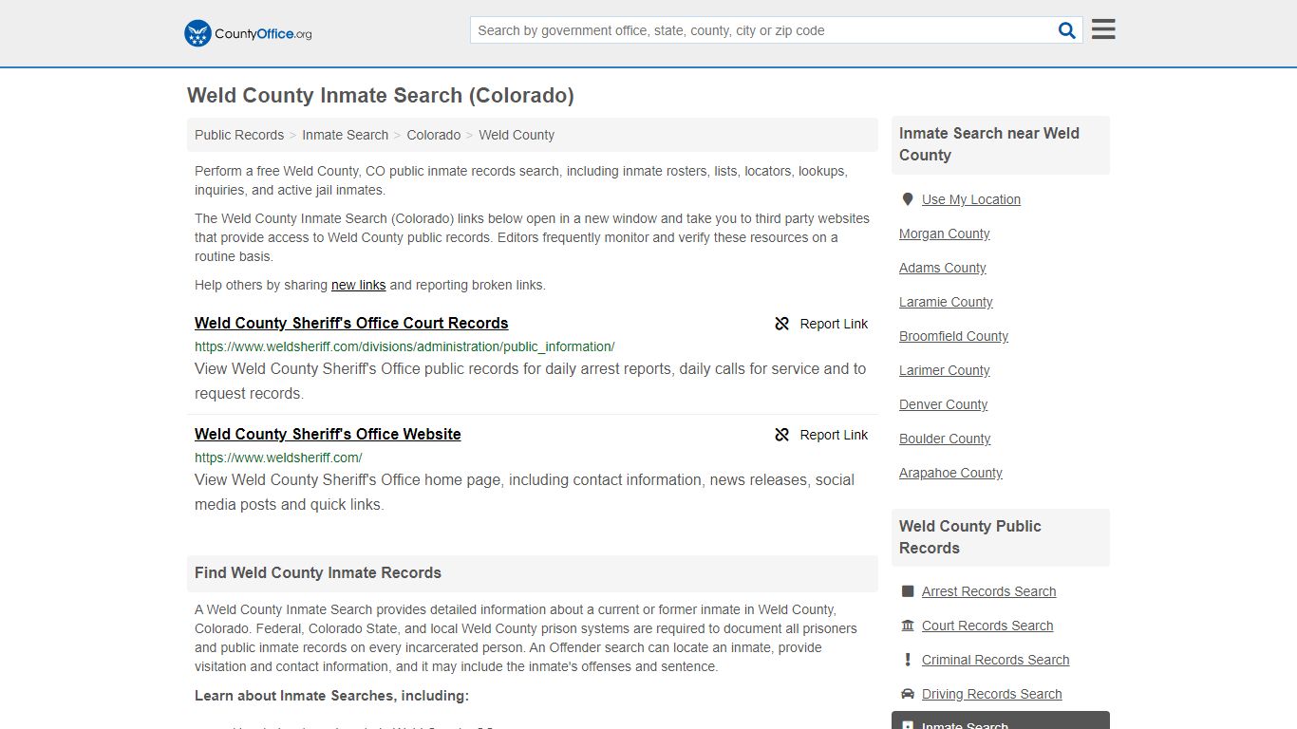Open Denver County inmate search

[944, 404]
